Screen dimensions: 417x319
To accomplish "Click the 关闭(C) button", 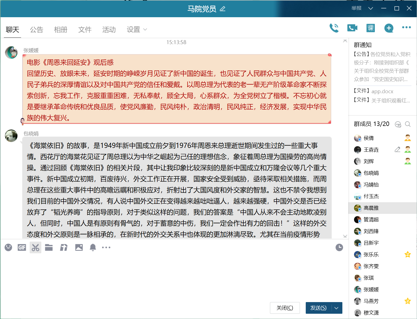I will tap(285, 308).
